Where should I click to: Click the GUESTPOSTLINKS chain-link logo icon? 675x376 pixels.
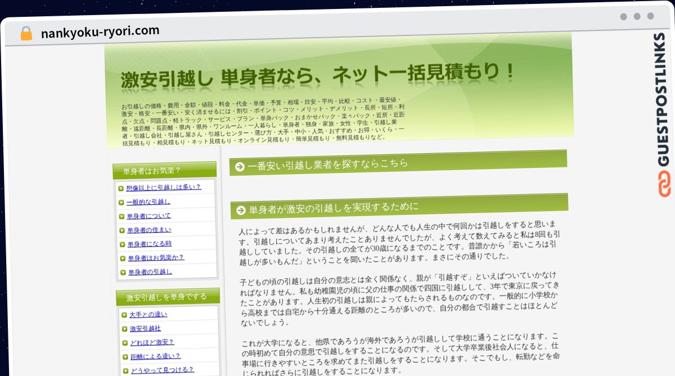(x=664, y=185)
